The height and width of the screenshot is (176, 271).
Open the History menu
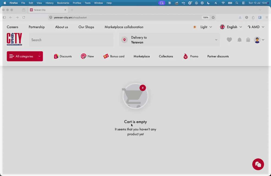pyautogui.click(x=49, y=3)
